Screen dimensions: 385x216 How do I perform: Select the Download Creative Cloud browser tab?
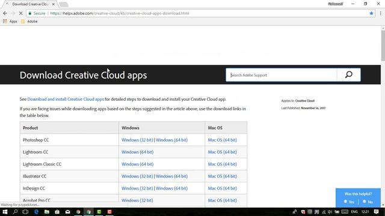click(30, 4)
